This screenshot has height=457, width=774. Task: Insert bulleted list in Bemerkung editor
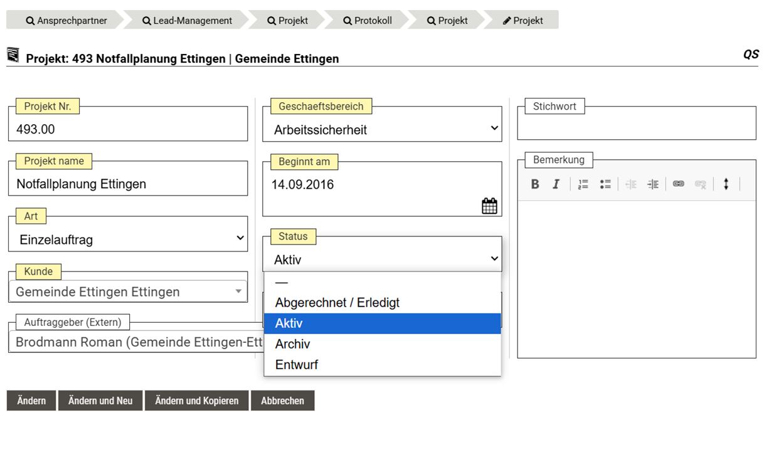[x=605, y=184]
